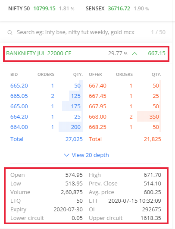
Task: Click offer price 668.00
Action: 97,117
